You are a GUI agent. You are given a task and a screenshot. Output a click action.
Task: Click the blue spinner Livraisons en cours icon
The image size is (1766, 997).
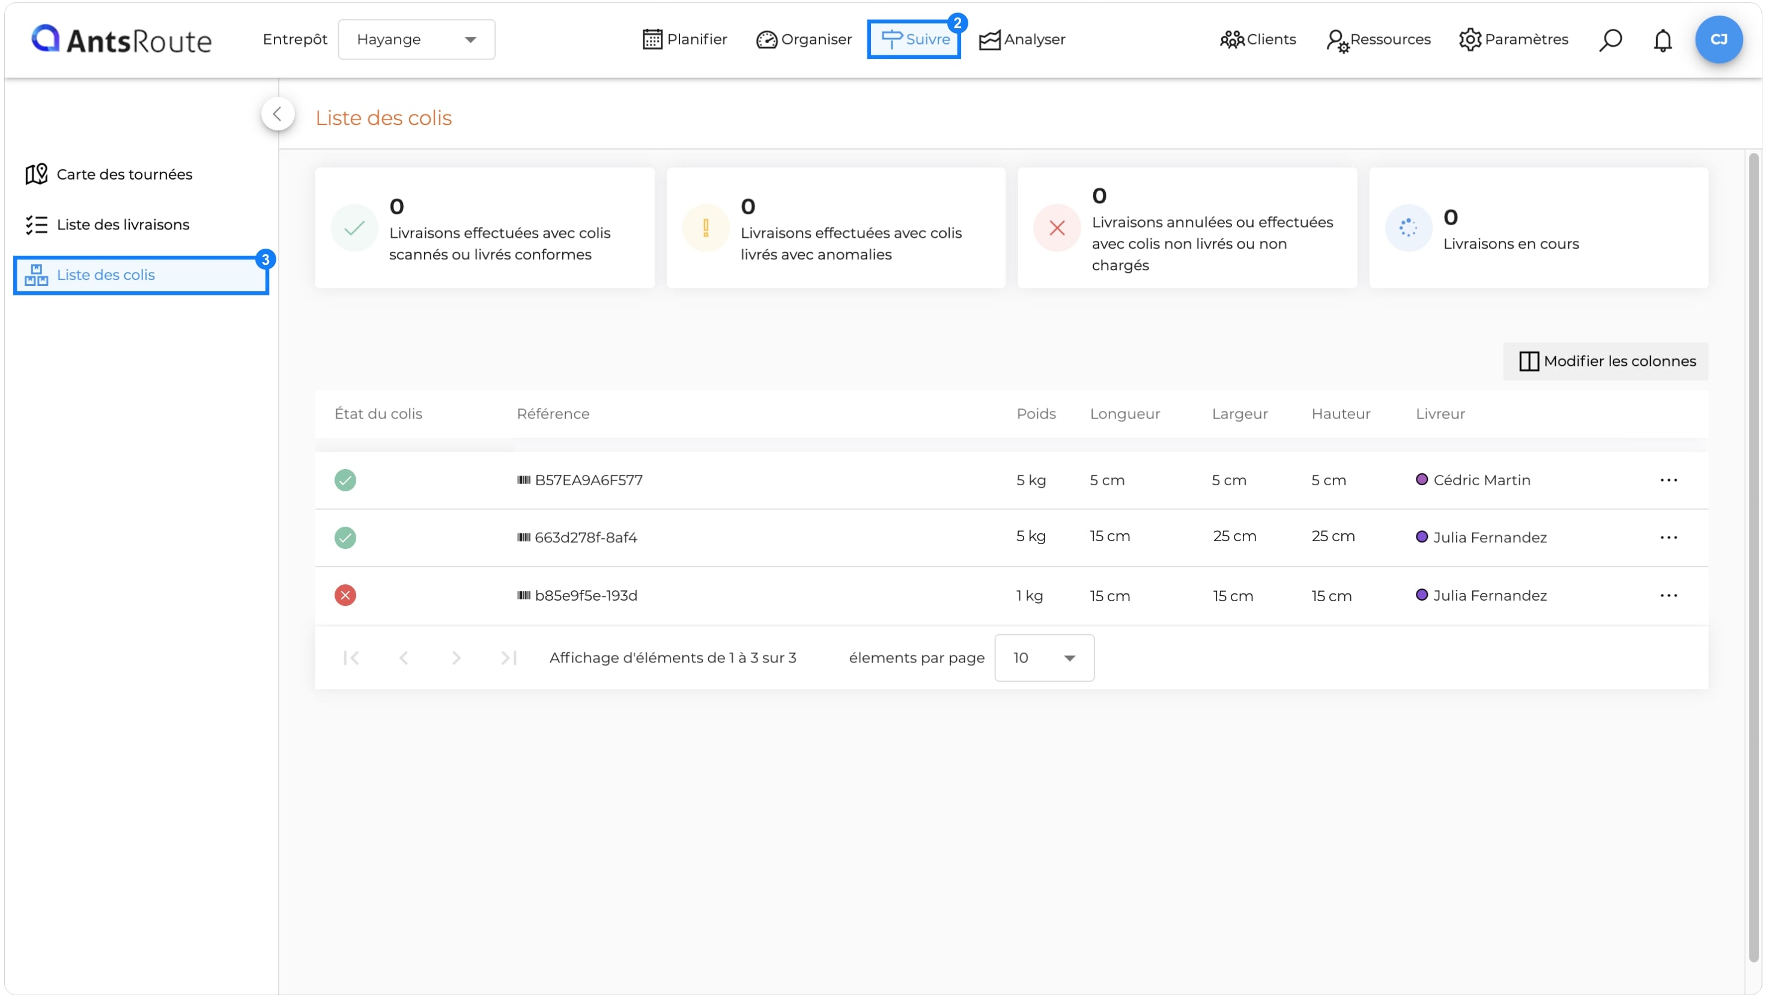[1407, 228]
